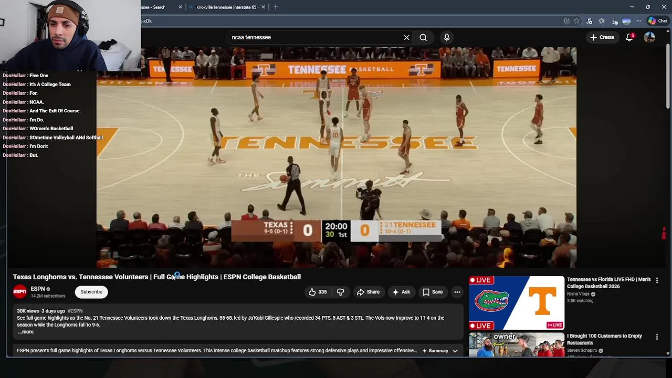
Task: Open the ESPN channel avatar
Action: pos(20,292)
